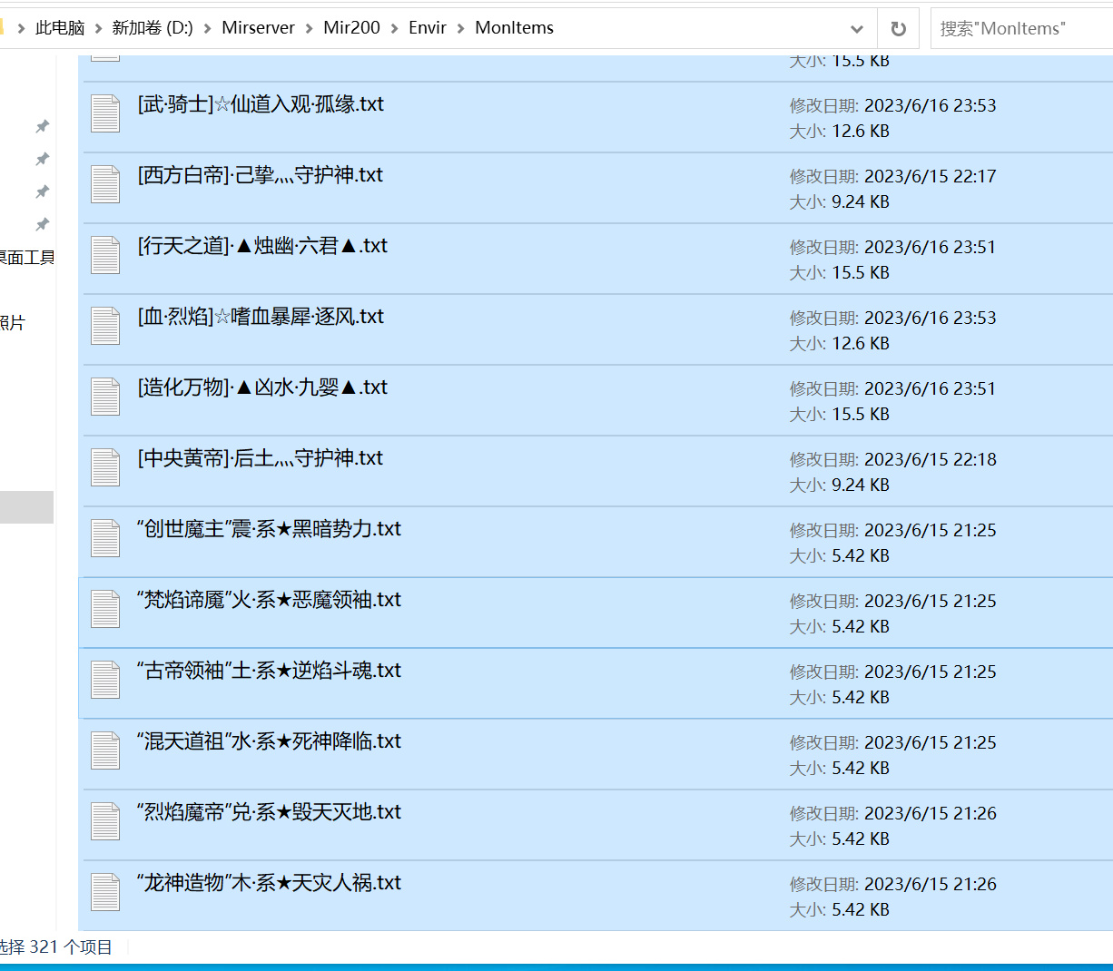Select file name "梵焰谛魇"火·系★恶魔领袖.txt

coord(269,600)
